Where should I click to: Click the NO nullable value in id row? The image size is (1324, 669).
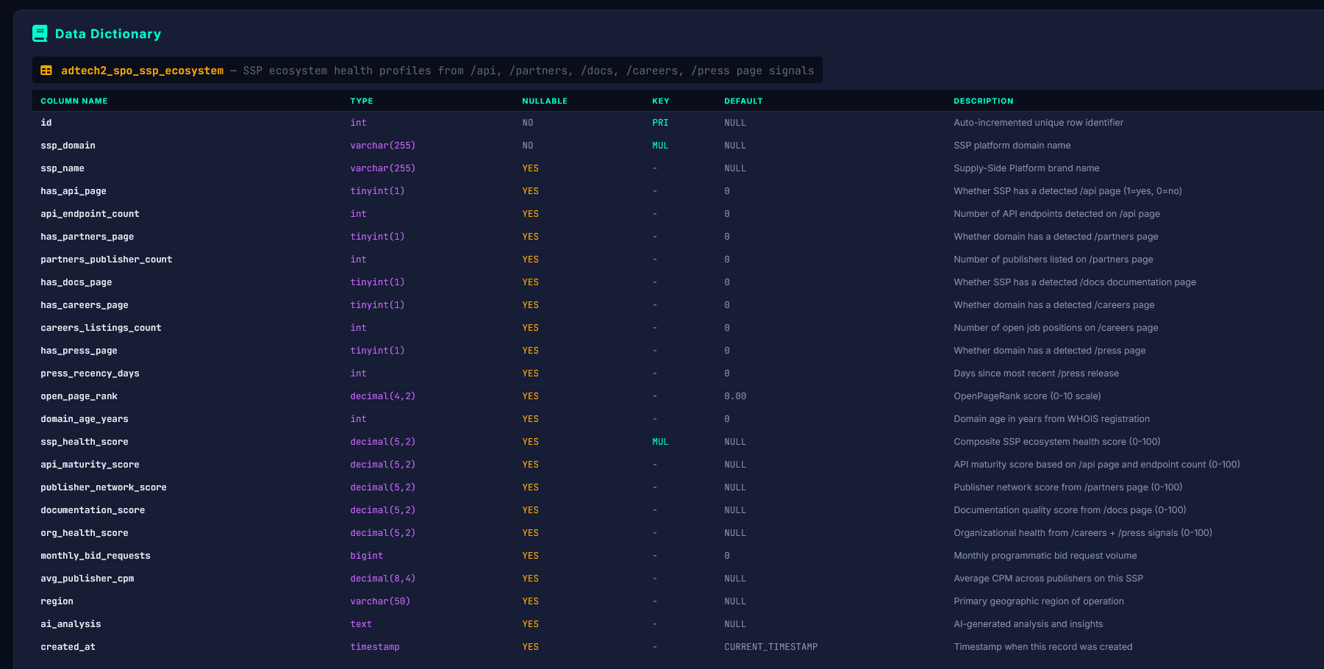[528, 123]
